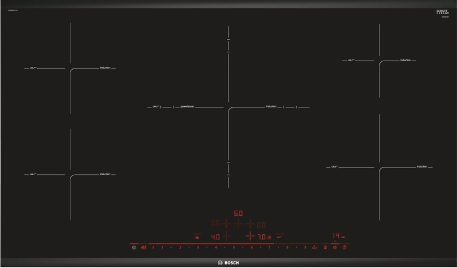Tap the Bosch logo emblem

[221, 263]
